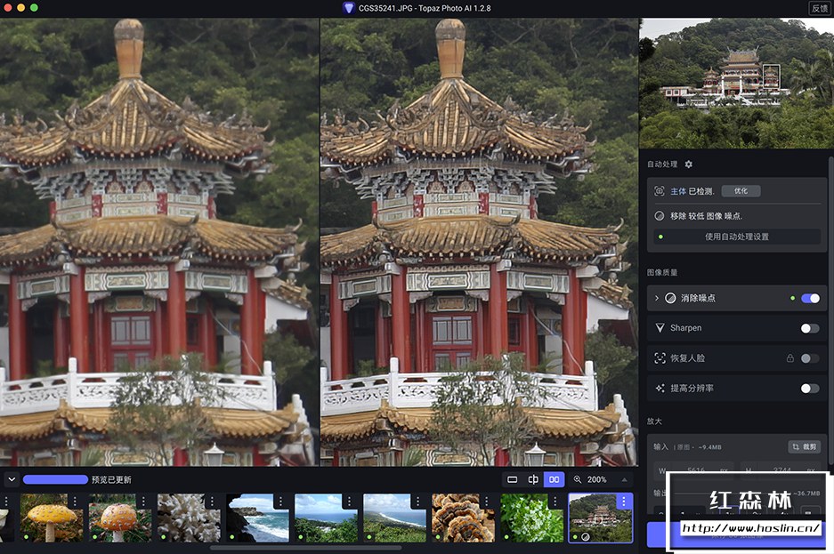Click the lock icon beside 恢复人脸

pyautogui.click(x=789, y=358)
